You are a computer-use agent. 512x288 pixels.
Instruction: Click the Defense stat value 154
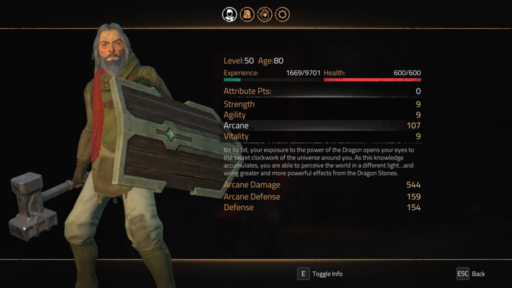[413, 207]
